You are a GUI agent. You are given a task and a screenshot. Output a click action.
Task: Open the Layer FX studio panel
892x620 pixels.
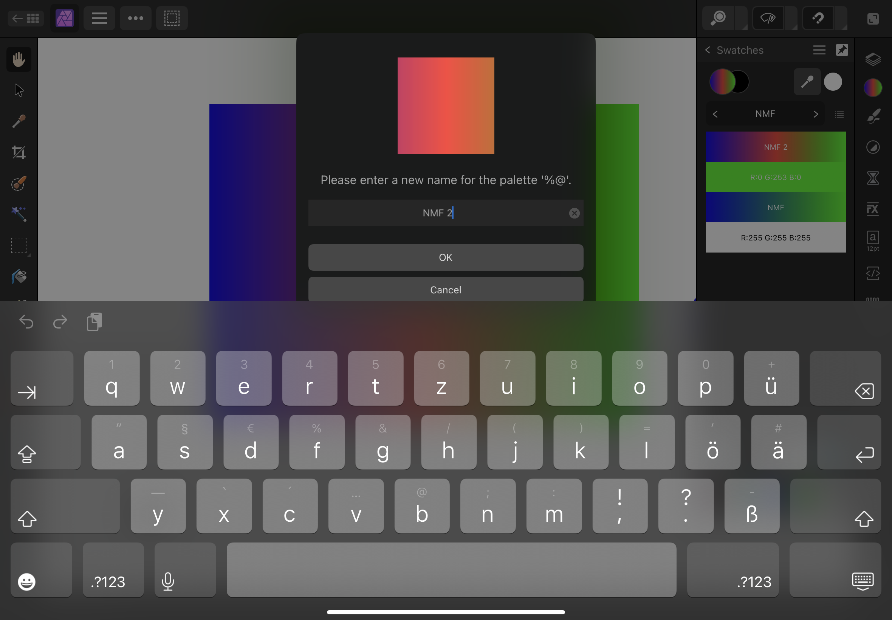point(873,209)
